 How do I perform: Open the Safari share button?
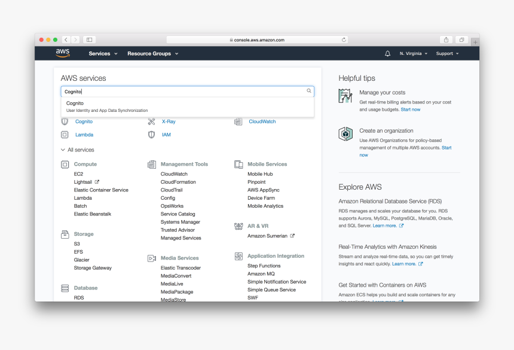pyautogui.click(x=446, y=39)
